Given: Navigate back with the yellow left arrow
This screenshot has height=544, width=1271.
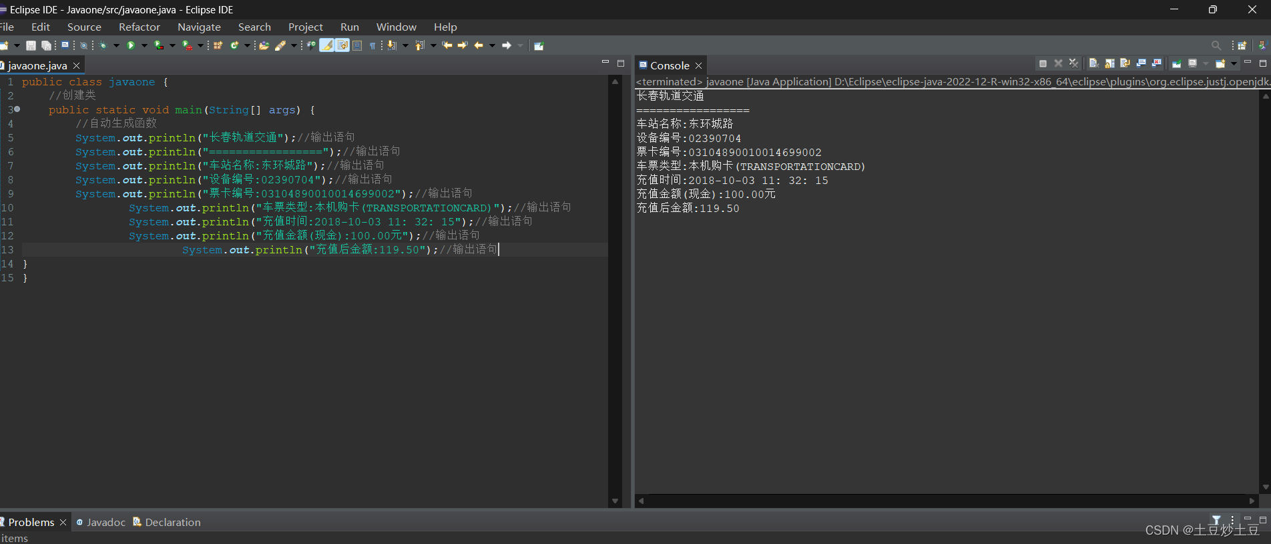Looking at the screenshot, I should [x=478, y=45].
